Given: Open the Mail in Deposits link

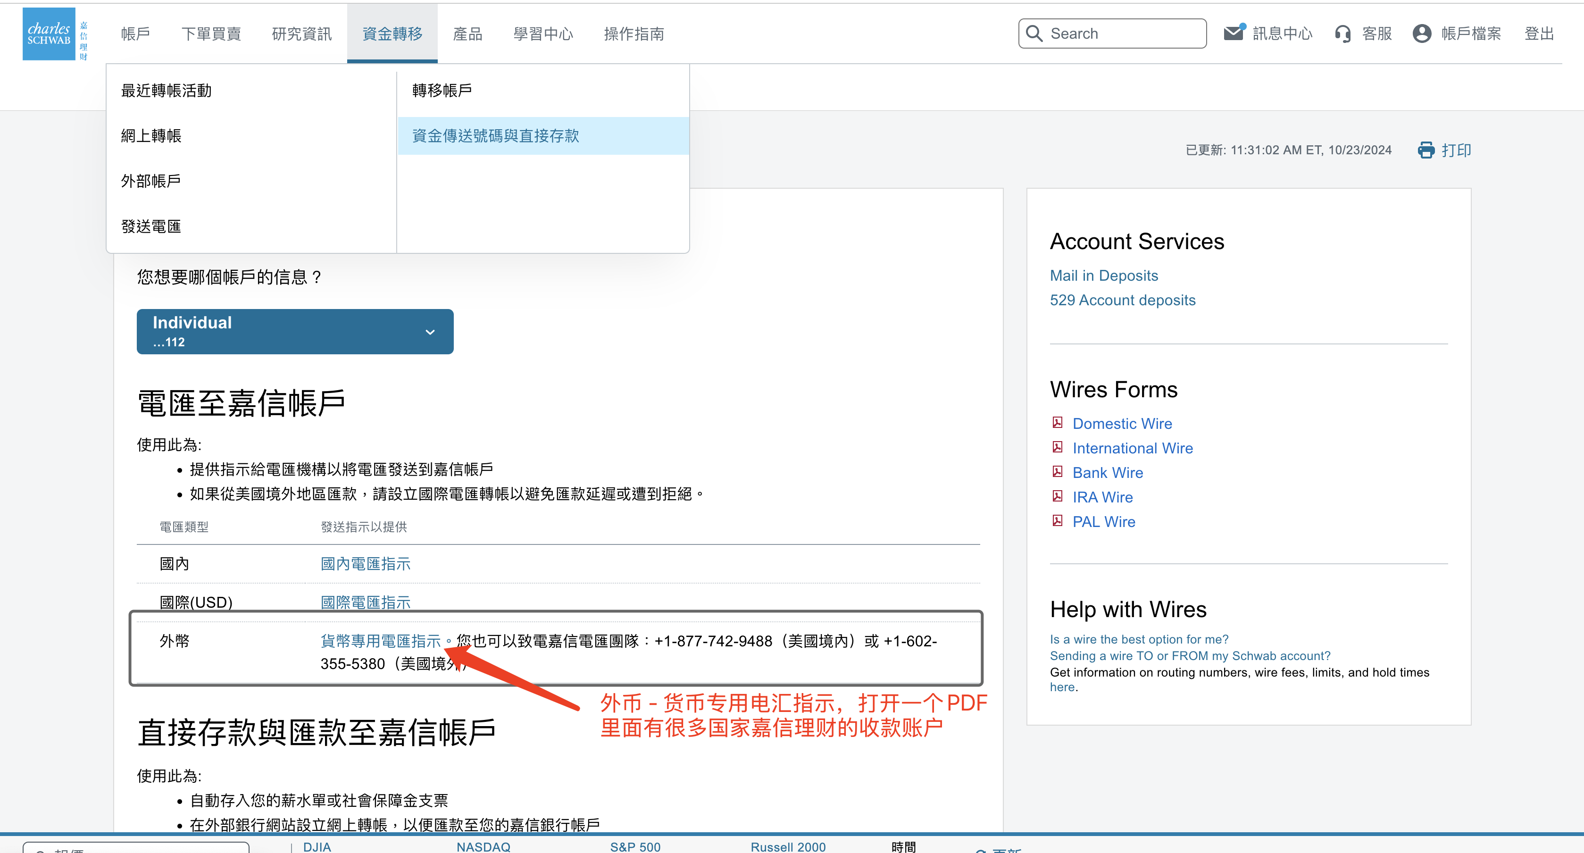Looking at the screenshot, I should point(1104,276).
